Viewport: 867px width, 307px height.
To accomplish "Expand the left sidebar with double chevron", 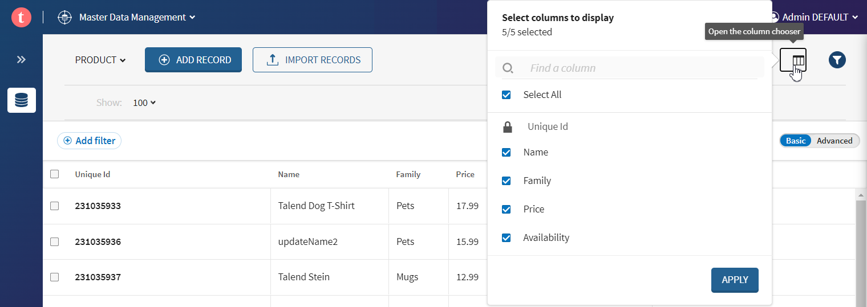I will [21, 60].
